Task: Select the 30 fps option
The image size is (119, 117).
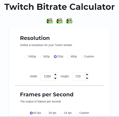Action: point(47,113)
